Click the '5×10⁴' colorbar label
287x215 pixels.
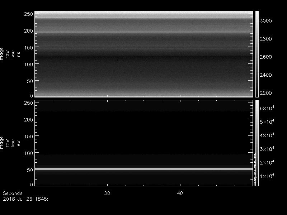(267, 121)
